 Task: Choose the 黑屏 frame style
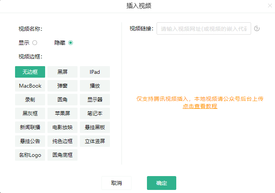pos(62,72)
